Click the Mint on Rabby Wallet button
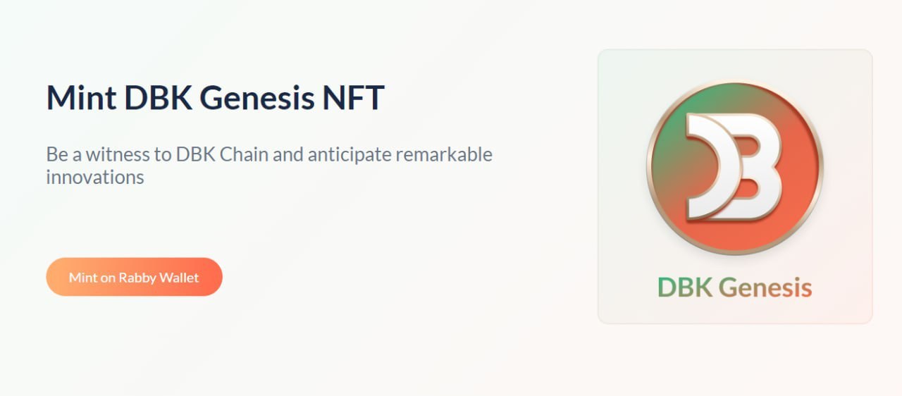Screen dimensions: 902x396 (x=134, y=277)
